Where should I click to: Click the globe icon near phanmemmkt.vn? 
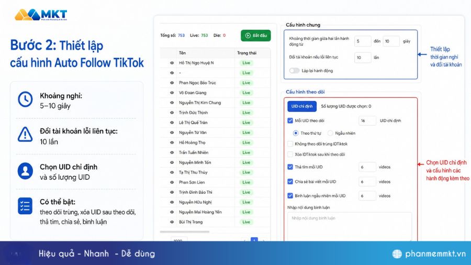pos(397,254)
